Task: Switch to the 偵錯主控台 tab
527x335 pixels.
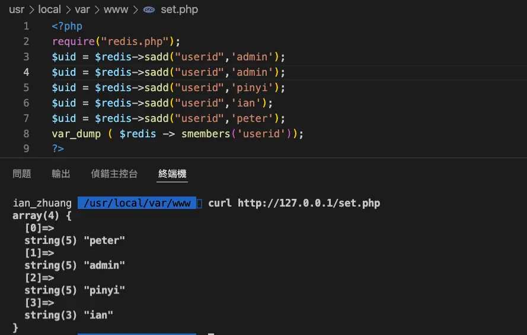Action: (114, 173)
